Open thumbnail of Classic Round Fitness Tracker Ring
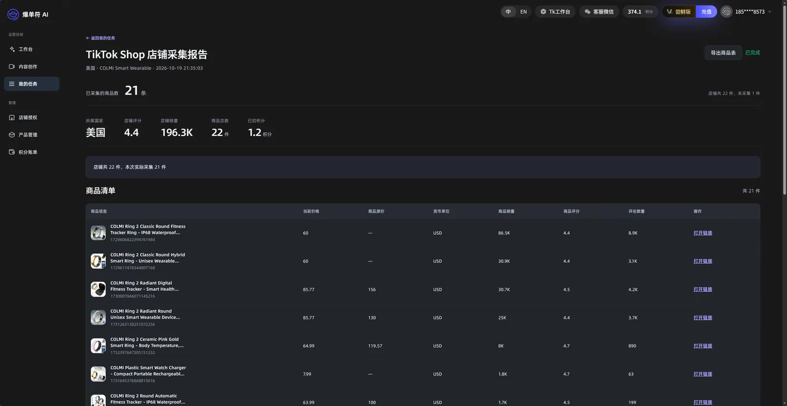This screenshot has width=787, height=406. [x=98, y=233]
